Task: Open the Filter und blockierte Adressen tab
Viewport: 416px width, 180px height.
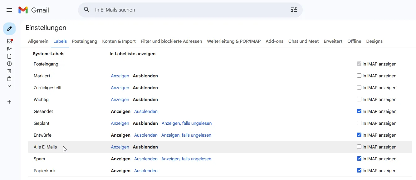Action: [171, 41]
